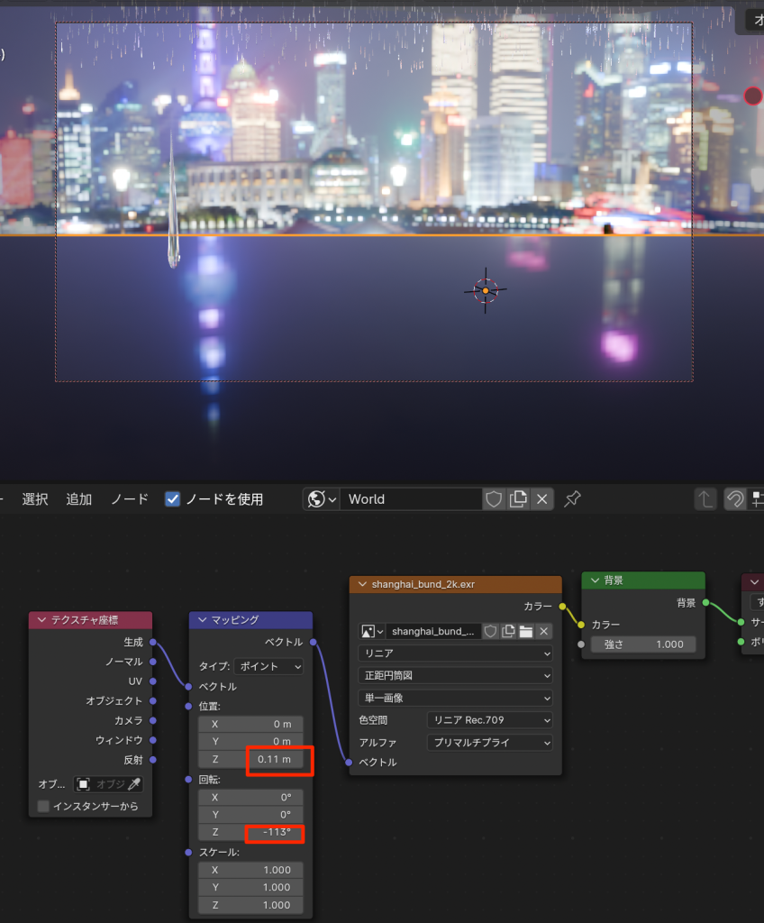Viewport: 764px width, 923px height.
Task: Click the eyedropper in the Texture Coordinate node
Action: [133, 784]
